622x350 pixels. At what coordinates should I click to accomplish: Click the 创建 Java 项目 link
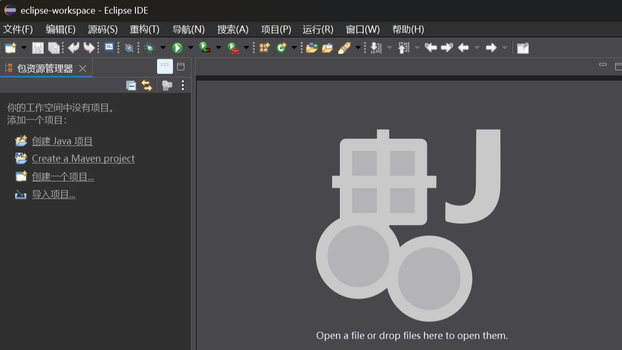click(62, 141)
